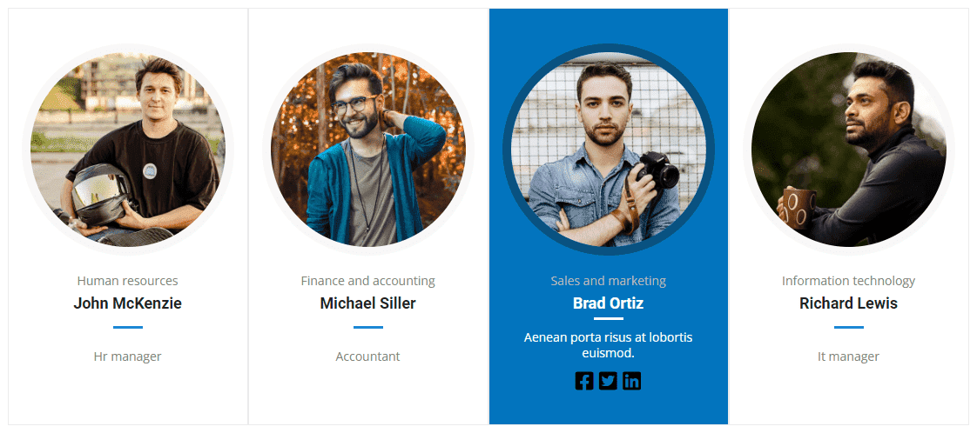The width and height of the screenshot is (977, 433).
Task: Click the Sales and marketing label
Action: (x=608, y=281)
